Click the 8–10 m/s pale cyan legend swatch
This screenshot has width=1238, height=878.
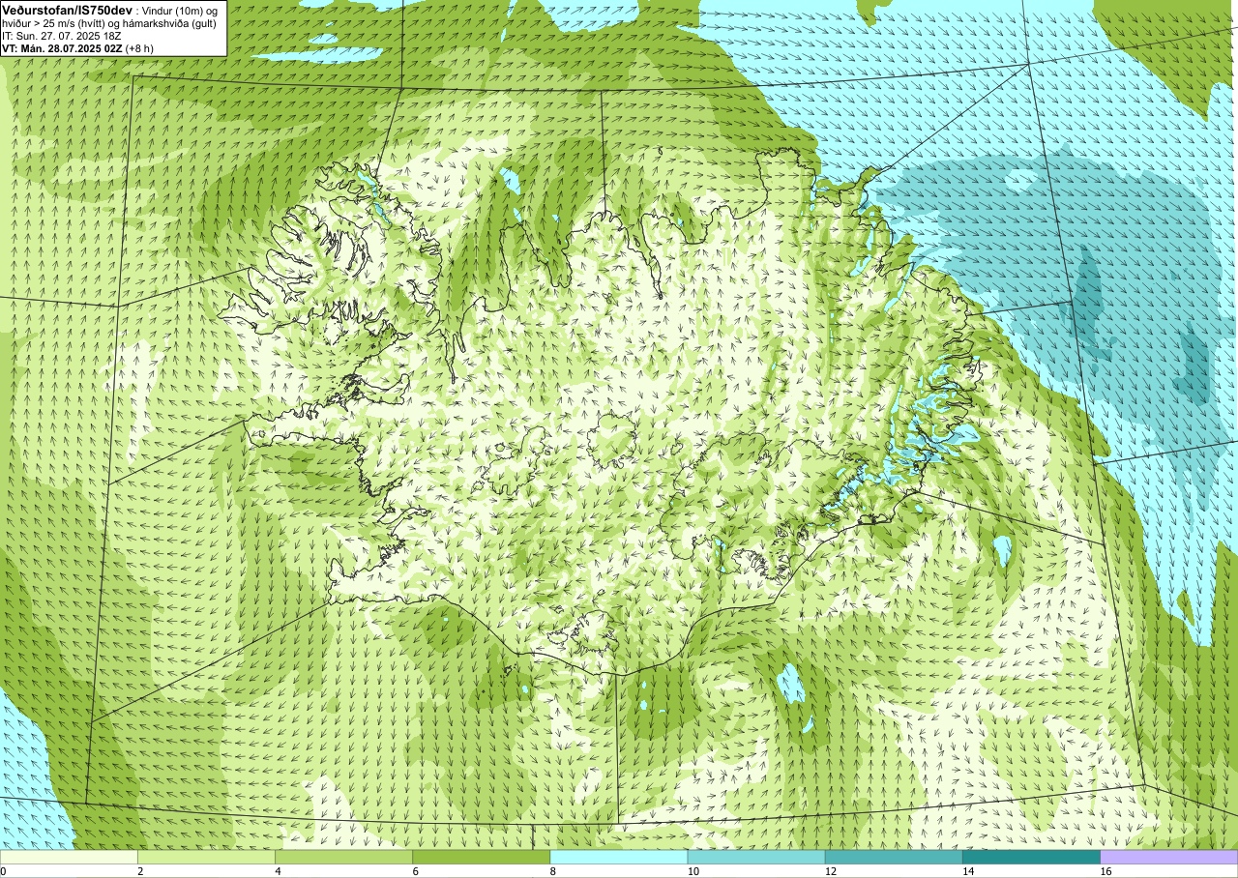click(x=619, y=857)
